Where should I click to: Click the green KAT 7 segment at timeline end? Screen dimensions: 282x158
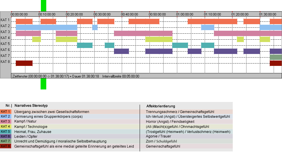tap(276, 57)
